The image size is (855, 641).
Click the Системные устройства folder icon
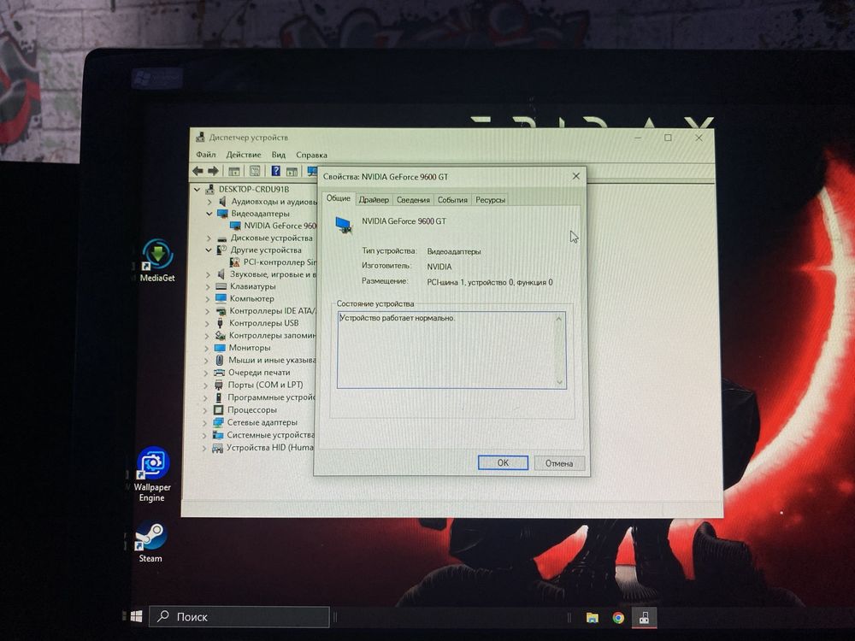click(x=218, y=435)
